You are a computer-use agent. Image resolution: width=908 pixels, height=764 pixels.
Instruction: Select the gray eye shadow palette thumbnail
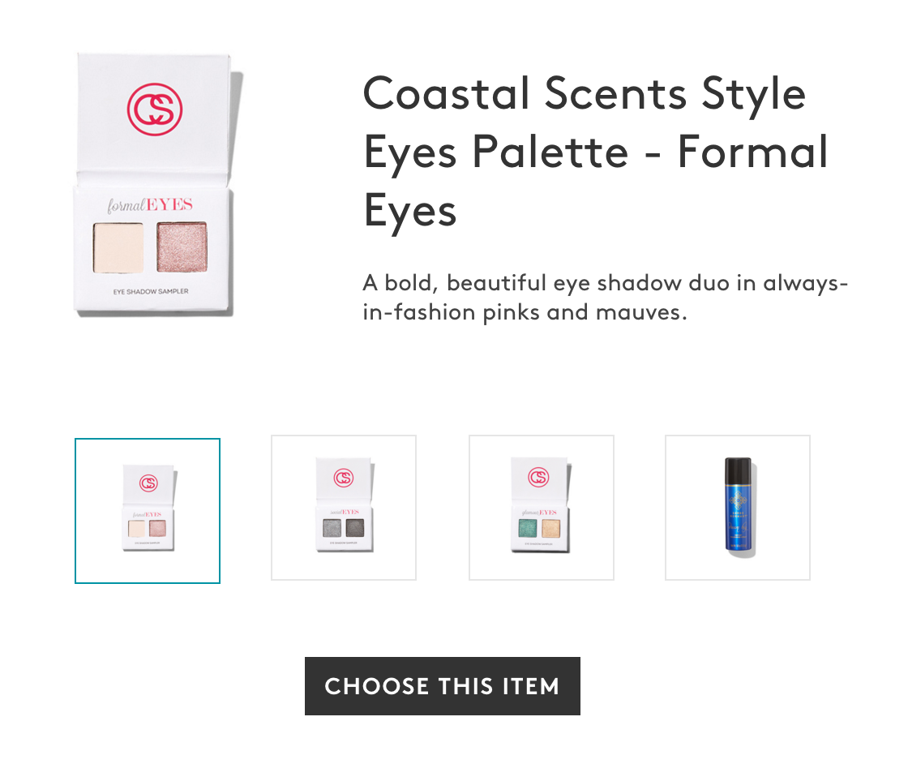pyautogui.click(x=344, y=508)
